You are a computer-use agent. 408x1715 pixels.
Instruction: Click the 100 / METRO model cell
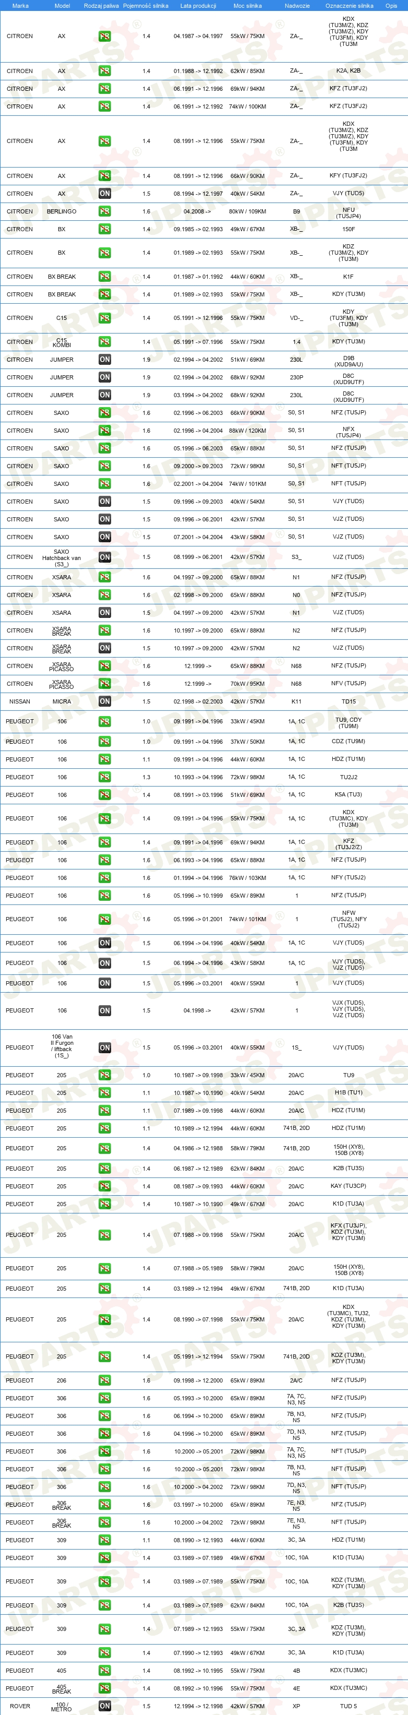click(x=61, y=1706)
